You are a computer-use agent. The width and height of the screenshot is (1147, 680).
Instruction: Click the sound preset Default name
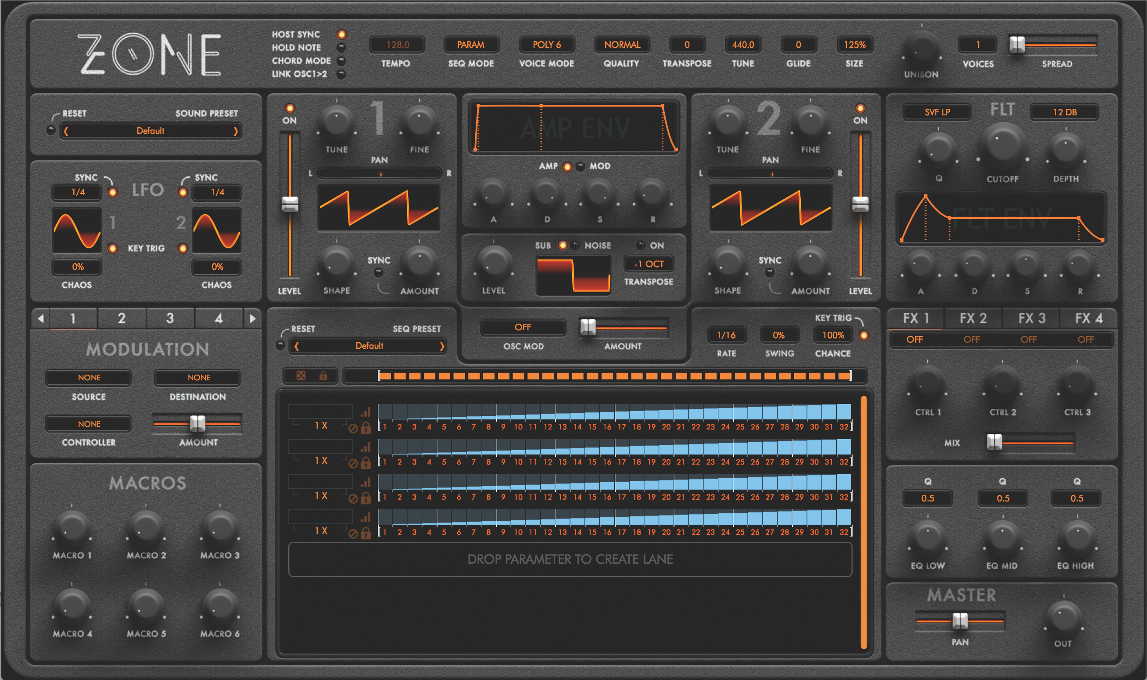pos(151,131)
